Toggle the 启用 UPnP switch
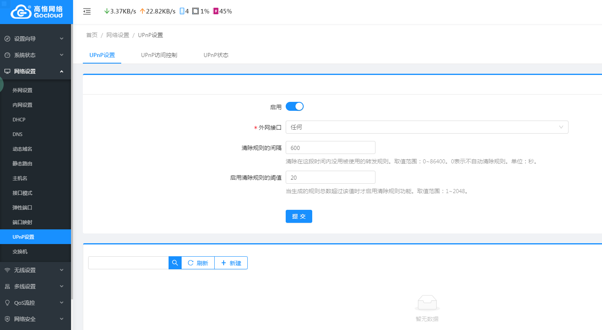The image size is (602, 330). click(294, 107)
